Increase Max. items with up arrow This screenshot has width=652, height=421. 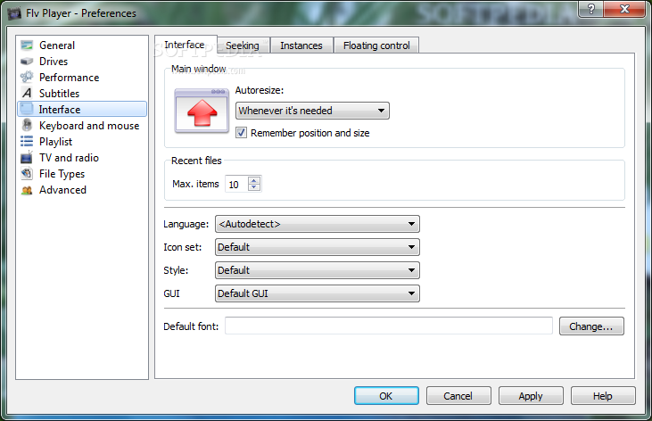click(x=254, y=180)
